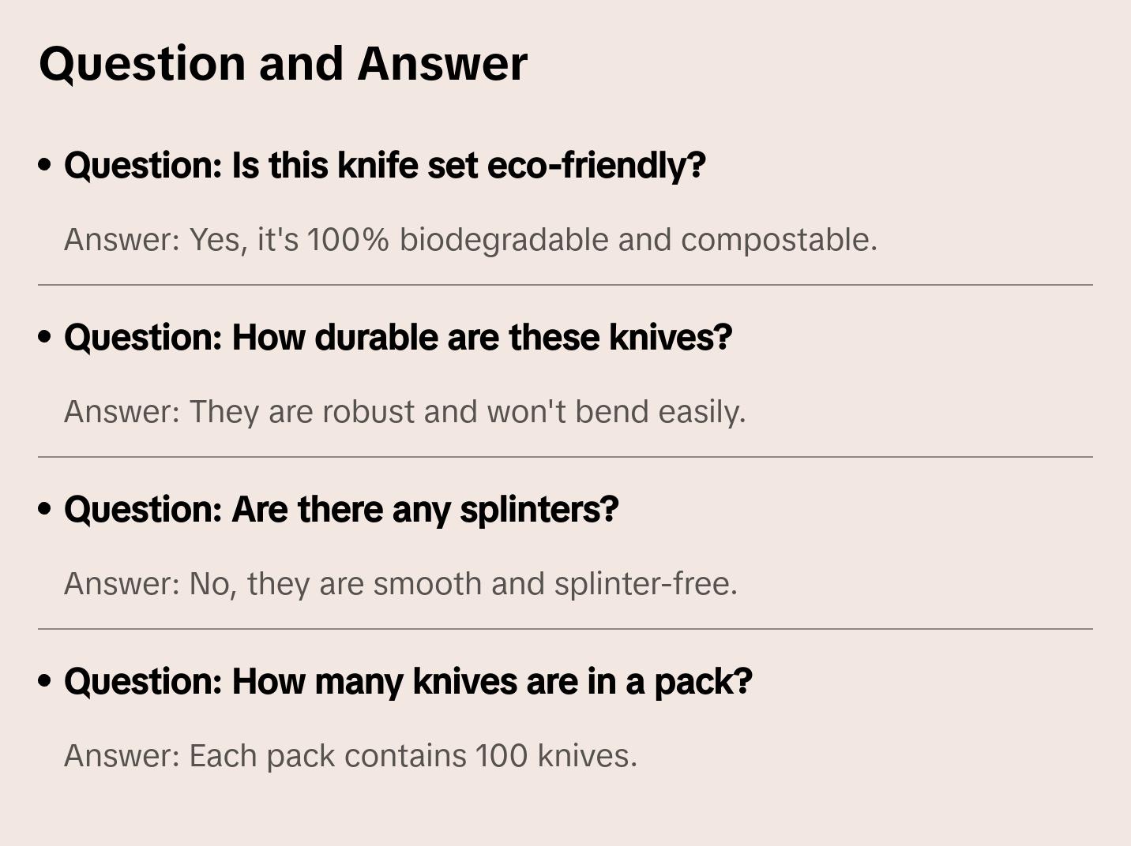Click the answer "They are robust and won't bend easily"

(404, 412)
